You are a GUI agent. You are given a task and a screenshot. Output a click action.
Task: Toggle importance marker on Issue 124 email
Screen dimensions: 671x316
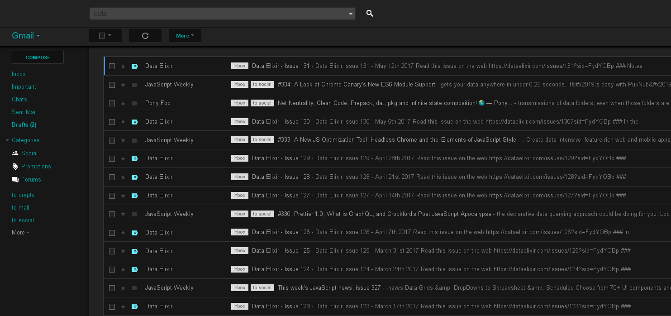click(x=134, y=269)
